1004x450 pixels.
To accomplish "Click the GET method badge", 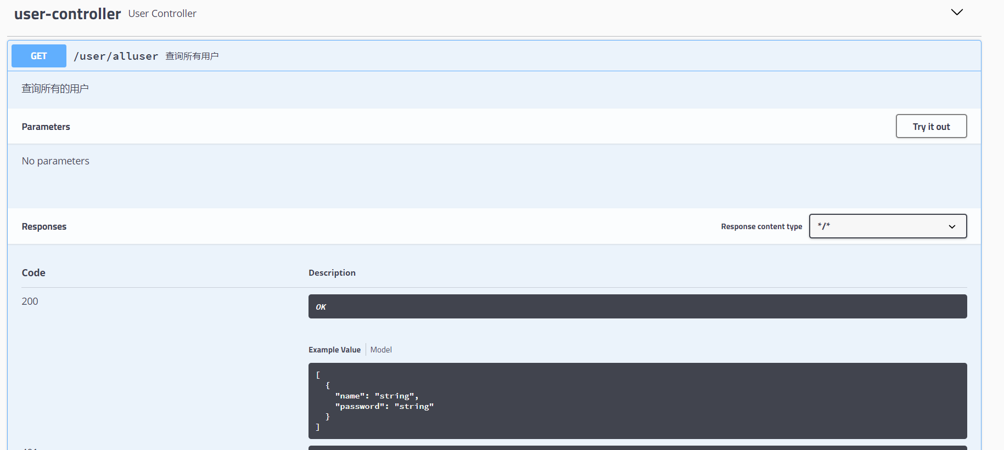I will (39, 56).
